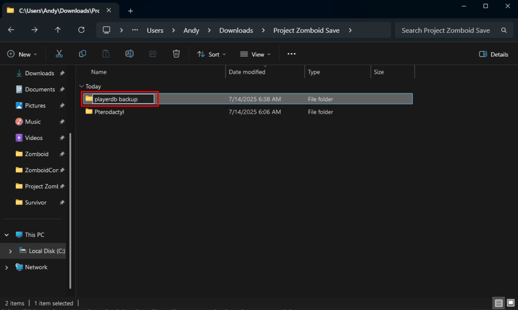Screen dimensions: 518x310
Task: Sort by Date modified column header
Action: (247, 72)
